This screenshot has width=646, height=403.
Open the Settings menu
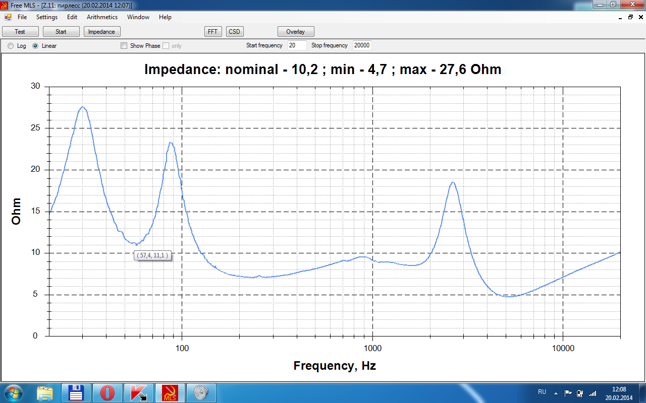pyautogui.click(x=47, y=17)
